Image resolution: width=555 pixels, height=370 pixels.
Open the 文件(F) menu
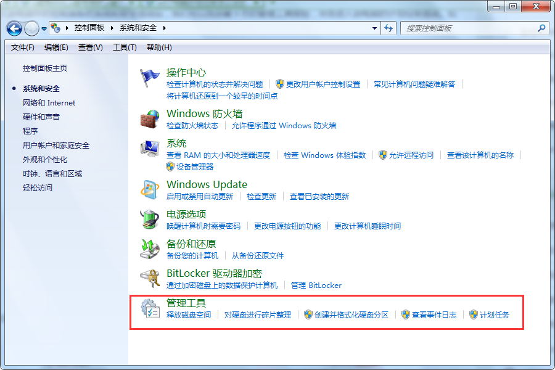pyautogui.click(x=23, y=47)
